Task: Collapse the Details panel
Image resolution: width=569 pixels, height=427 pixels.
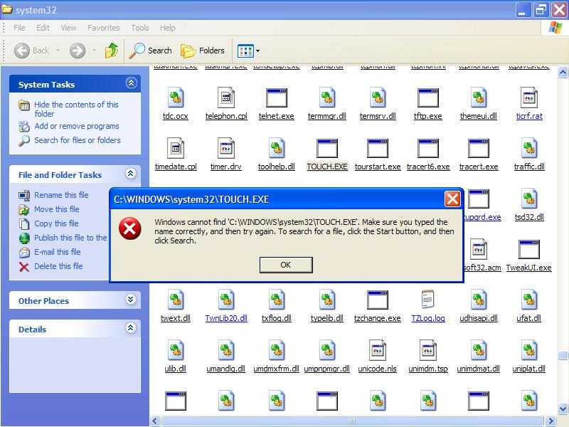Action: click(x=131, y=328)
